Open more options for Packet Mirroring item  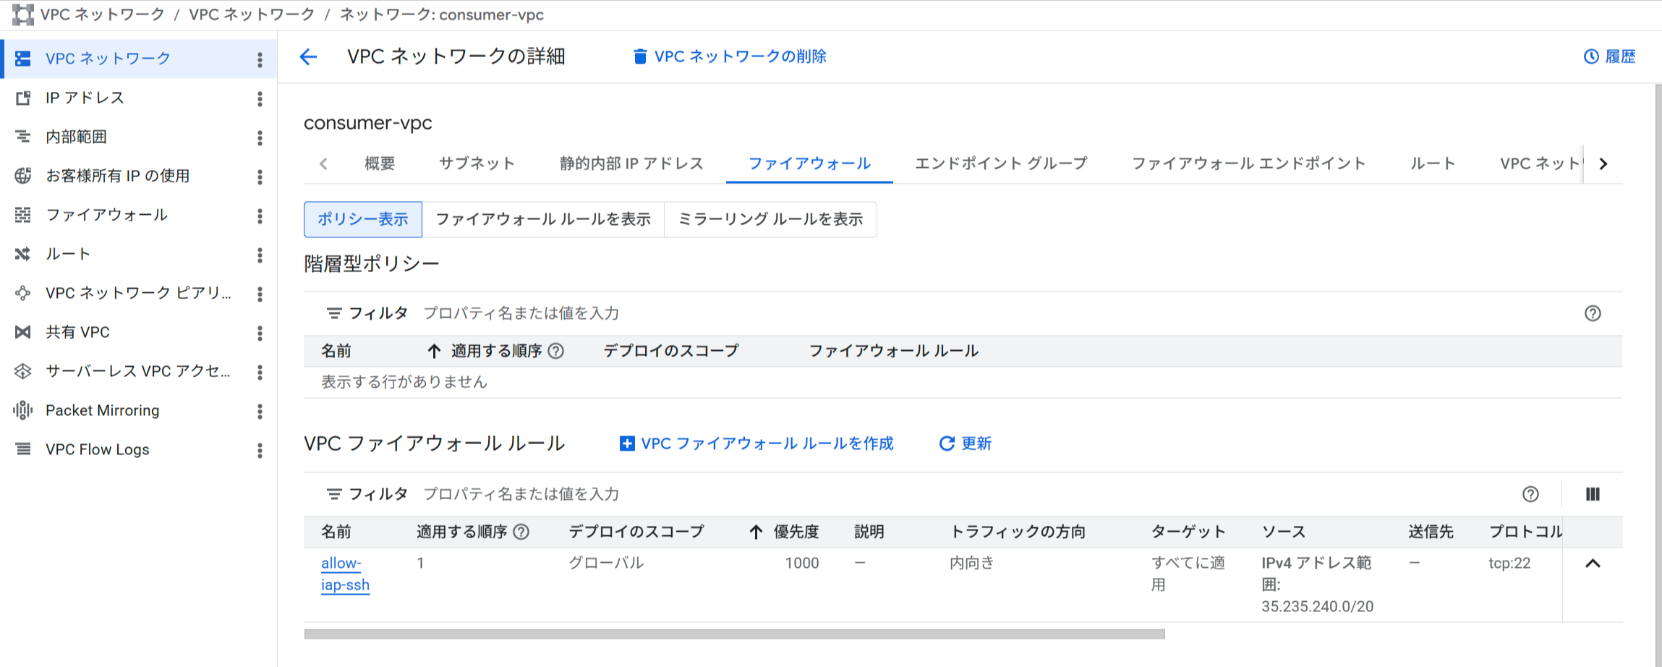[x=260, y=411]
